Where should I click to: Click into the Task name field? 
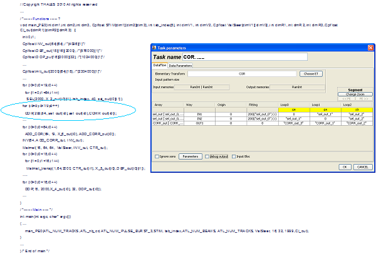point(244,57)
